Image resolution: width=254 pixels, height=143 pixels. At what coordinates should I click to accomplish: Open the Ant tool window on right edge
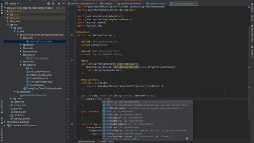tap(252, 18)
